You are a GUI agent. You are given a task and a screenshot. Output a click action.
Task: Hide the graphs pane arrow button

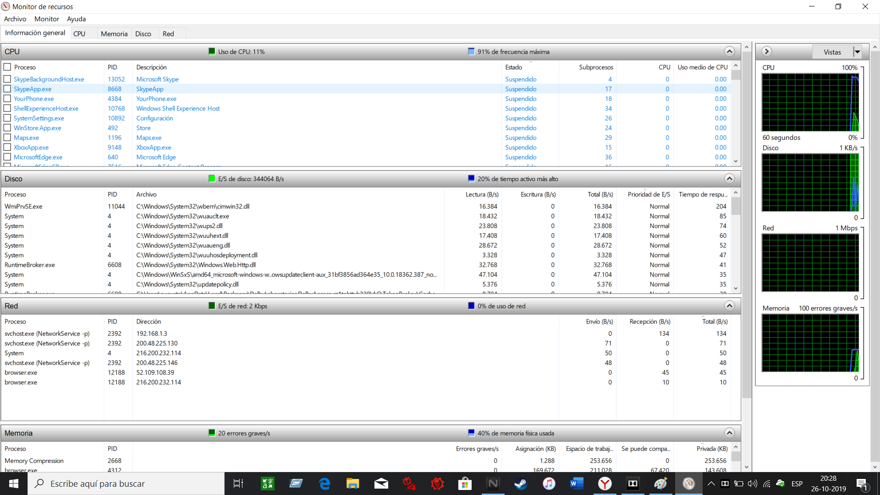click(x=767, y=51)
